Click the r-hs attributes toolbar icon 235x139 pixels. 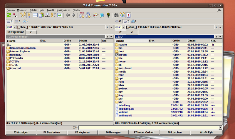pos(47,15)
